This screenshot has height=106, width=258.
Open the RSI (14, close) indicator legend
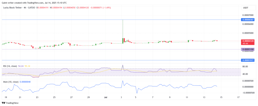point(10,66)
